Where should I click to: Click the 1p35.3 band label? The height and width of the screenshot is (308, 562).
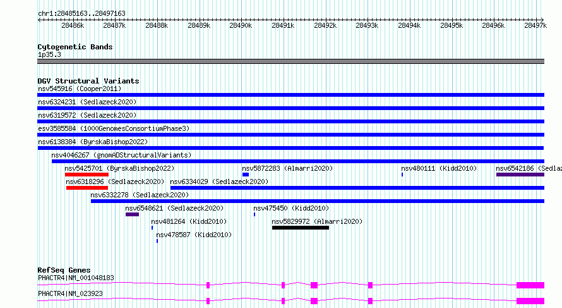click(49, 54)
